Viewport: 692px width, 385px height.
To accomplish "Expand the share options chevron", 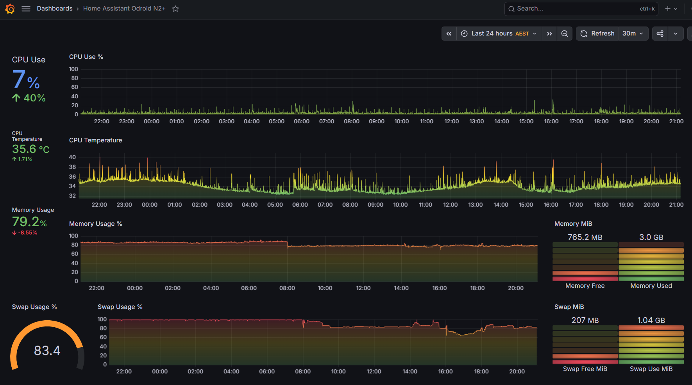I will pyautogui.click(x=676, y=34).
